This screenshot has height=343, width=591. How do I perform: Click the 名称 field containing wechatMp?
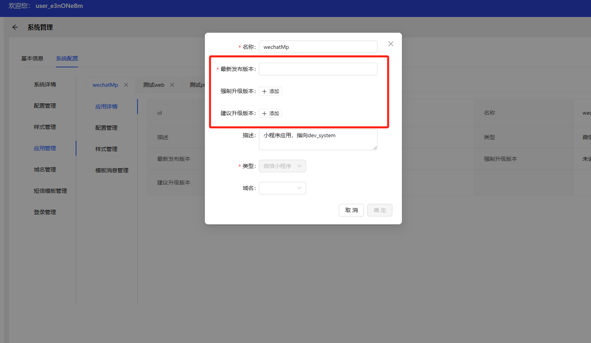318,47
